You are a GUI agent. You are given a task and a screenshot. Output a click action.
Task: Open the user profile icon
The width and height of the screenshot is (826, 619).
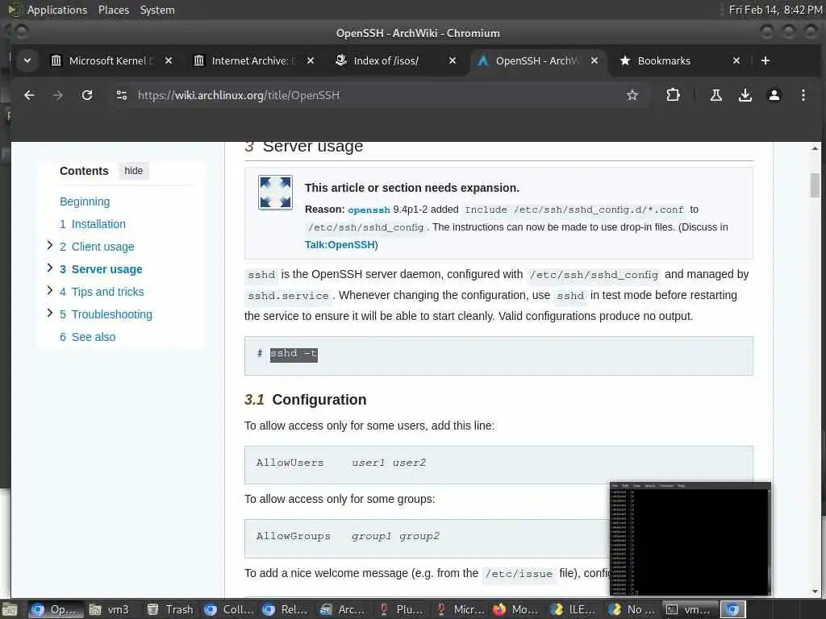[774, 95]
